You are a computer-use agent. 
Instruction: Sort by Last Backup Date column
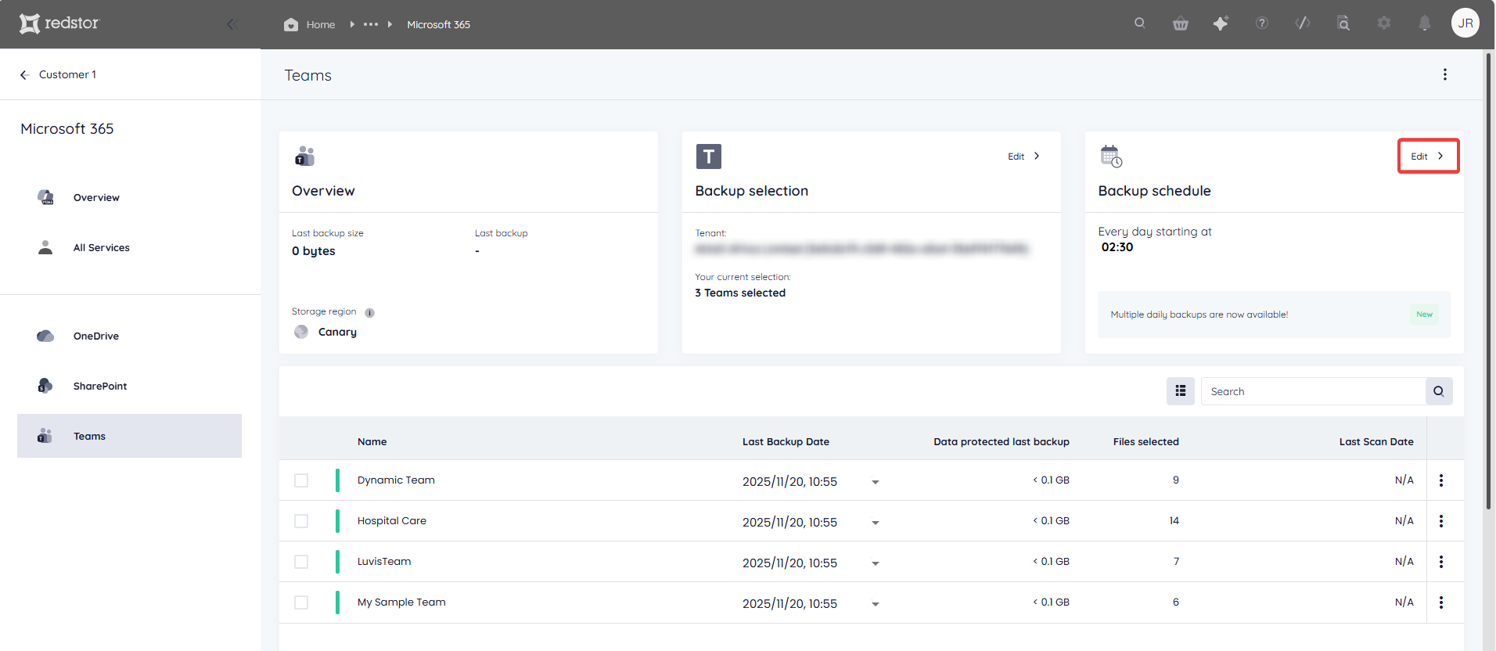pos(786,441)
